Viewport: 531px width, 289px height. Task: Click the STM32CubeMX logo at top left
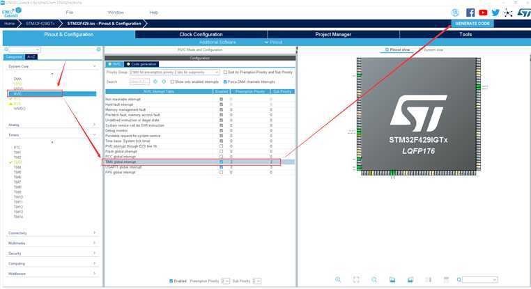click(x=12, y=13)
